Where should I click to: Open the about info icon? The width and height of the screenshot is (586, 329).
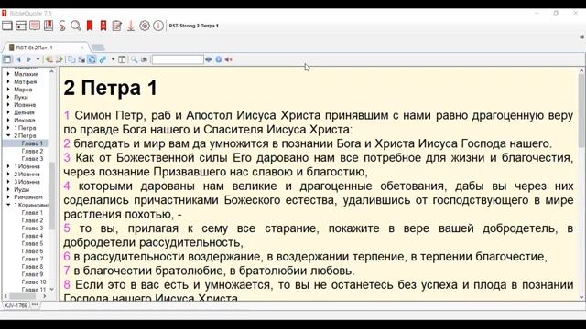click(158, 26)
